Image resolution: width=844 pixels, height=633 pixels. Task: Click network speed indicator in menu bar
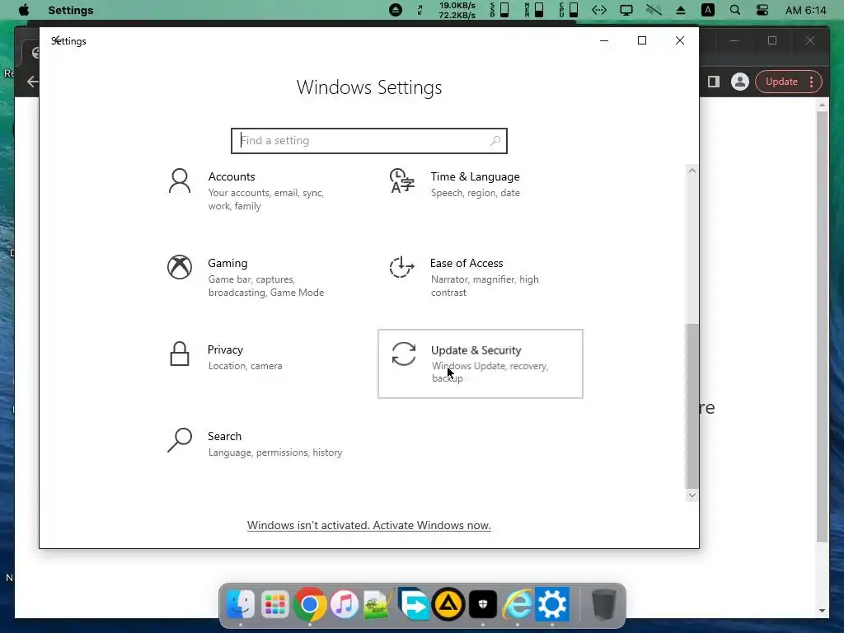(457, 10)
